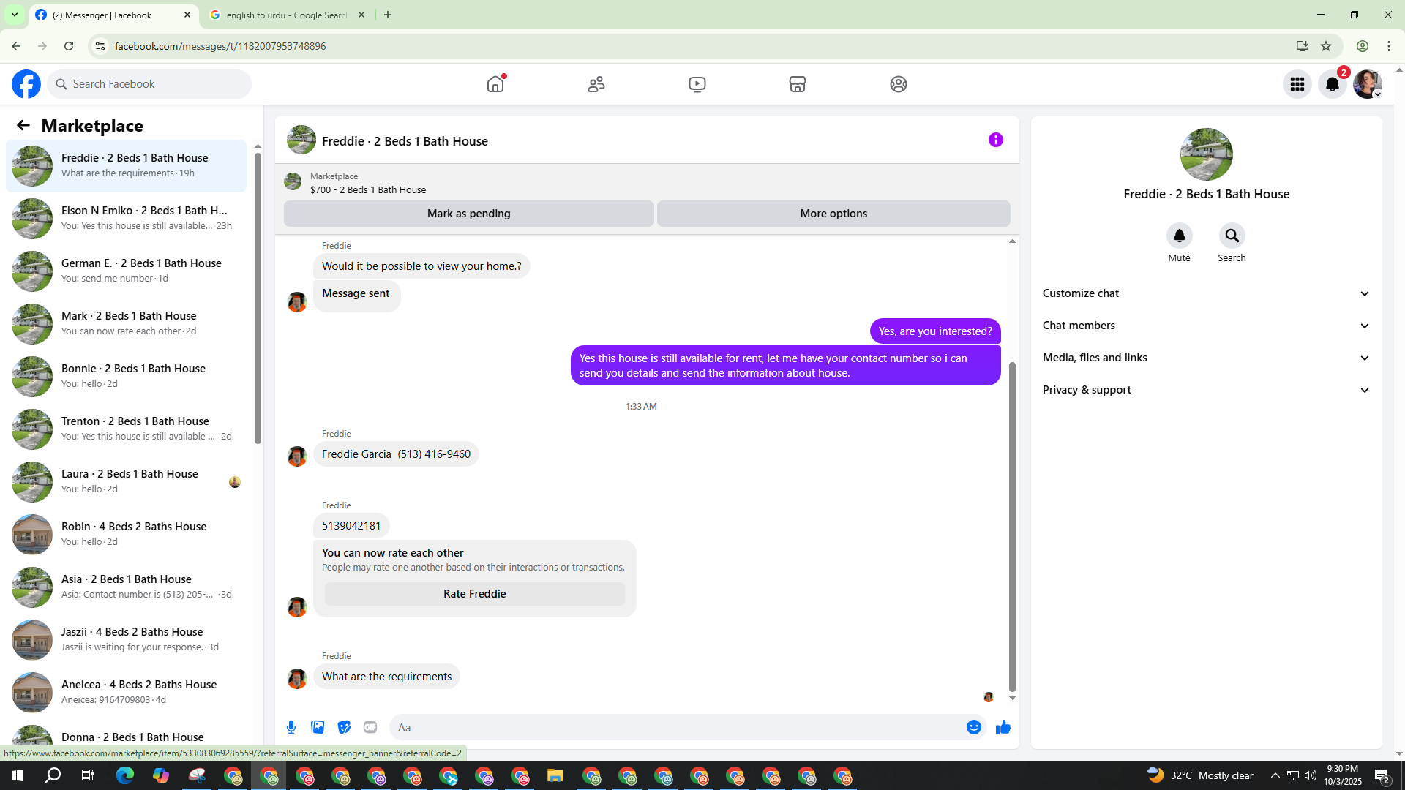Open Microsoft Edge from the taskbar
Screen dimensions: 1405x790
pyautogui.click(x=125, y=775)
